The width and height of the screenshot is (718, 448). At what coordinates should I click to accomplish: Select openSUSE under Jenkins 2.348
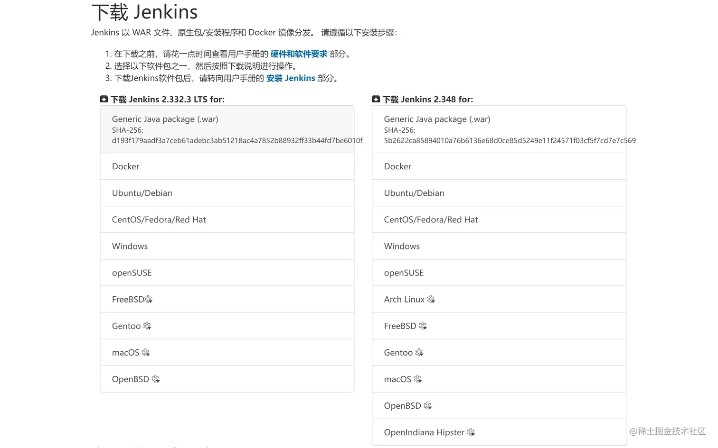coord(499,273)
